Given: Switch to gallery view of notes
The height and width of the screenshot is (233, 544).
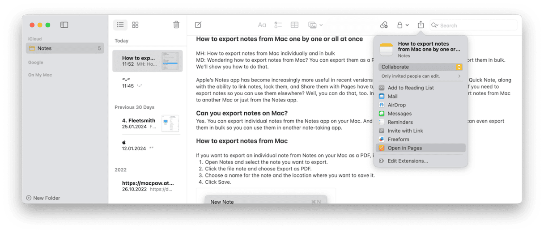Looking at the screenshot, I should [x=135, y=25].
